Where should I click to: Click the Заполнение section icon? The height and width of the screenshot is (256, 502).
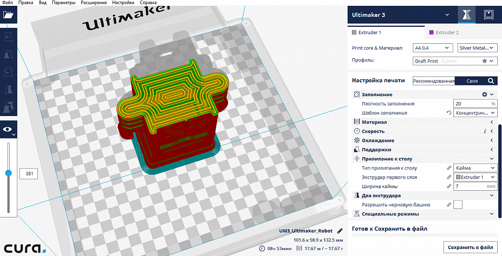point(357,95)
